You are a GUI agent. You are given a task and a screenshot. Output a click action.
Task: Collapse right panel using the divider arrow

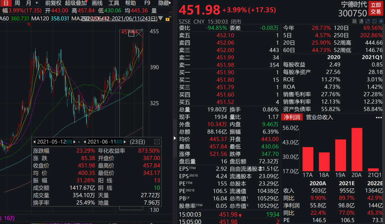175,138
